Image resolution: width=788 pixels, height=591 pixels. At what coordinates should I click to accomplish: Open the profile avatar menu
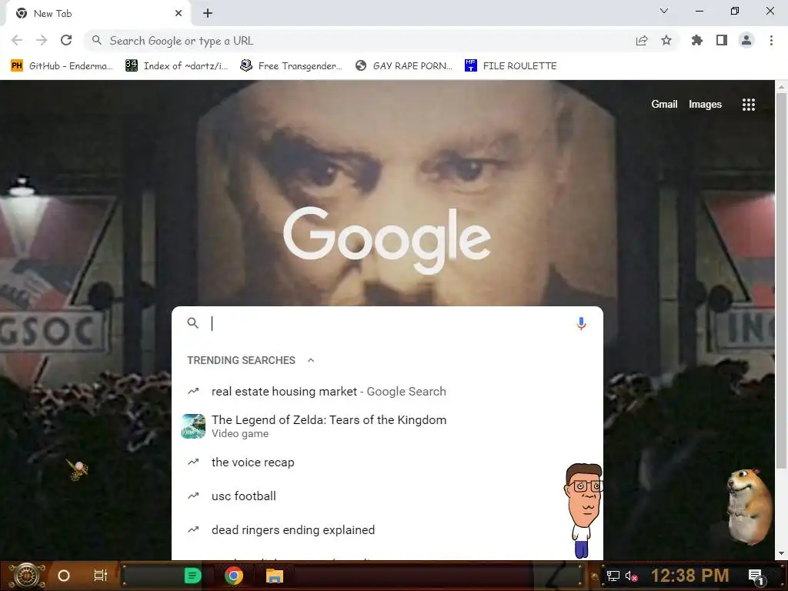[x=746, y=40]
